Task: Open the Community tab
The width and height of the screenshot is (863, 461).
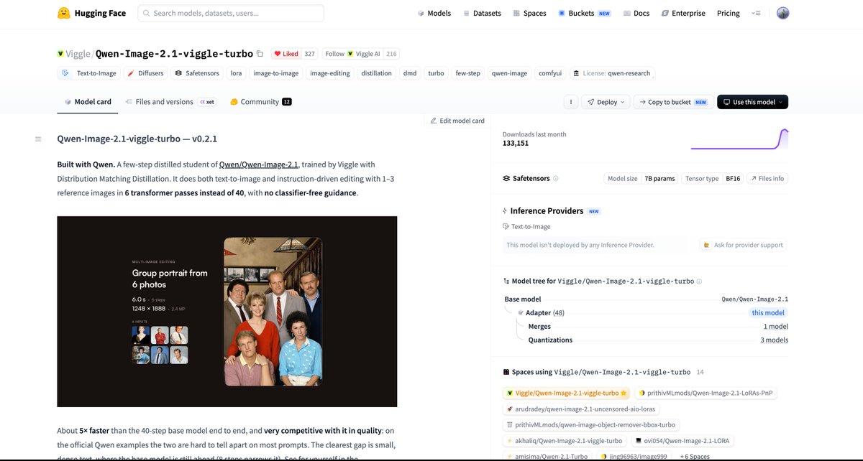Action: [x=260, y=102]
